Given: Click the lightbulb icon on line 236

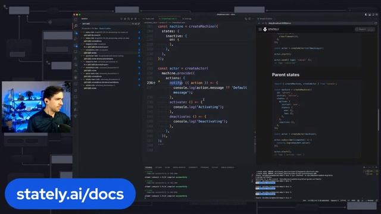Looking at the screenshot, I should (x=159, y=82).
